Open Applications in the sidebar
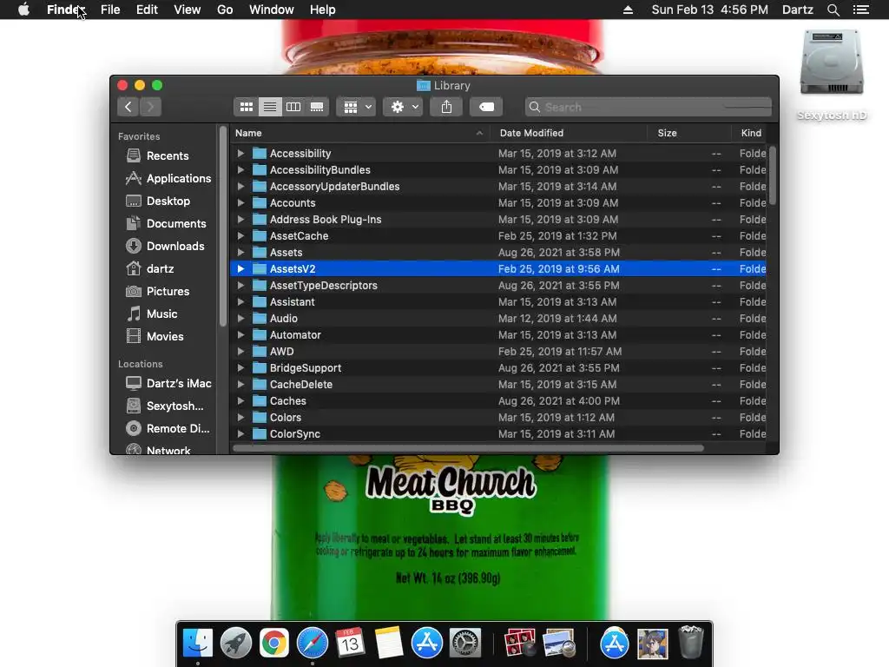 (x=168, y=178)
